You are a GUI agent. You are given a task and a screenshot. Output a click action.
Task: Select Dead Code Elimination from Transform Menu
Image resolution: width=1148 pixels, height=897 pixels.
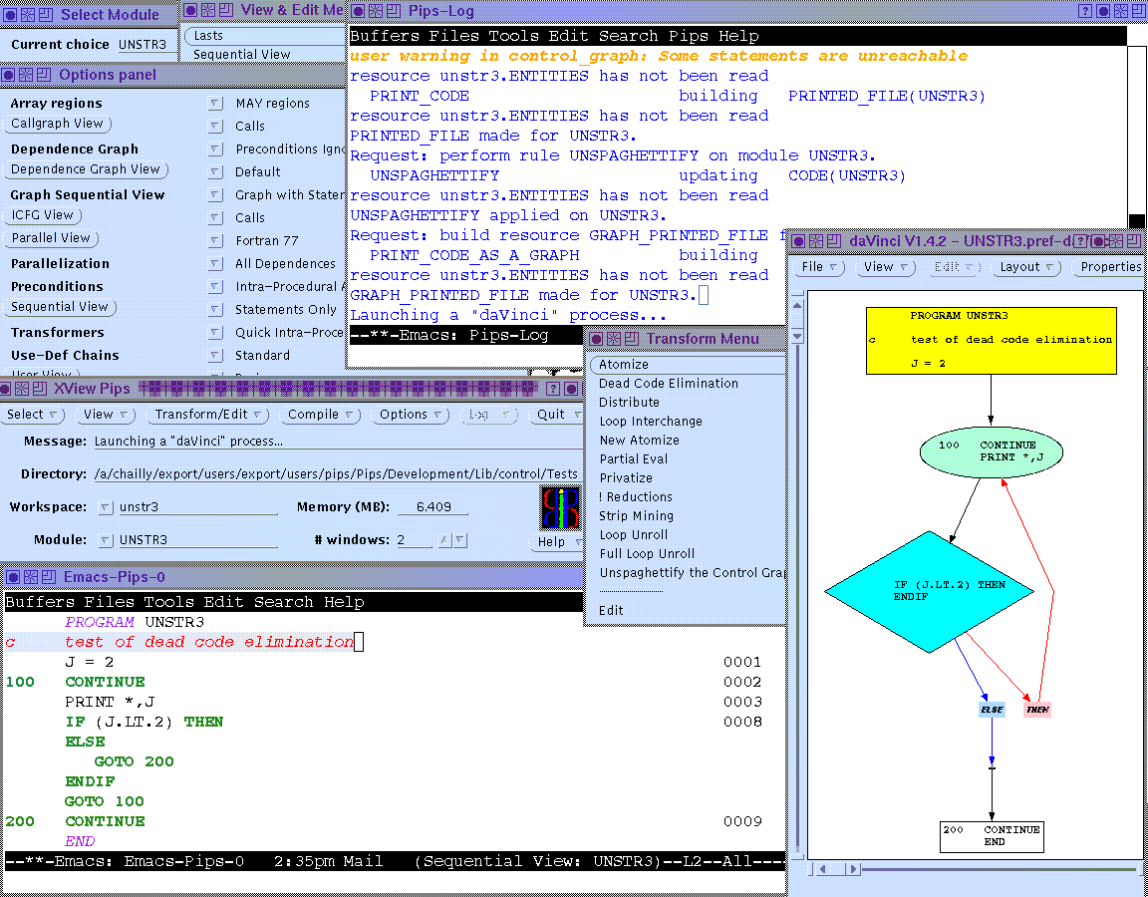point(668,383)
